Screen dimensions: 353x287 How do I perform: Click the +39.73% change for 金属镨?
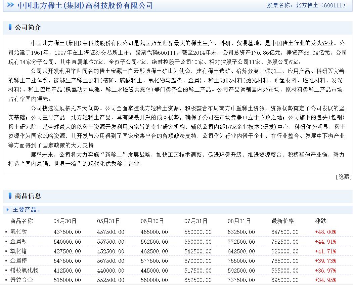[325, 261]
